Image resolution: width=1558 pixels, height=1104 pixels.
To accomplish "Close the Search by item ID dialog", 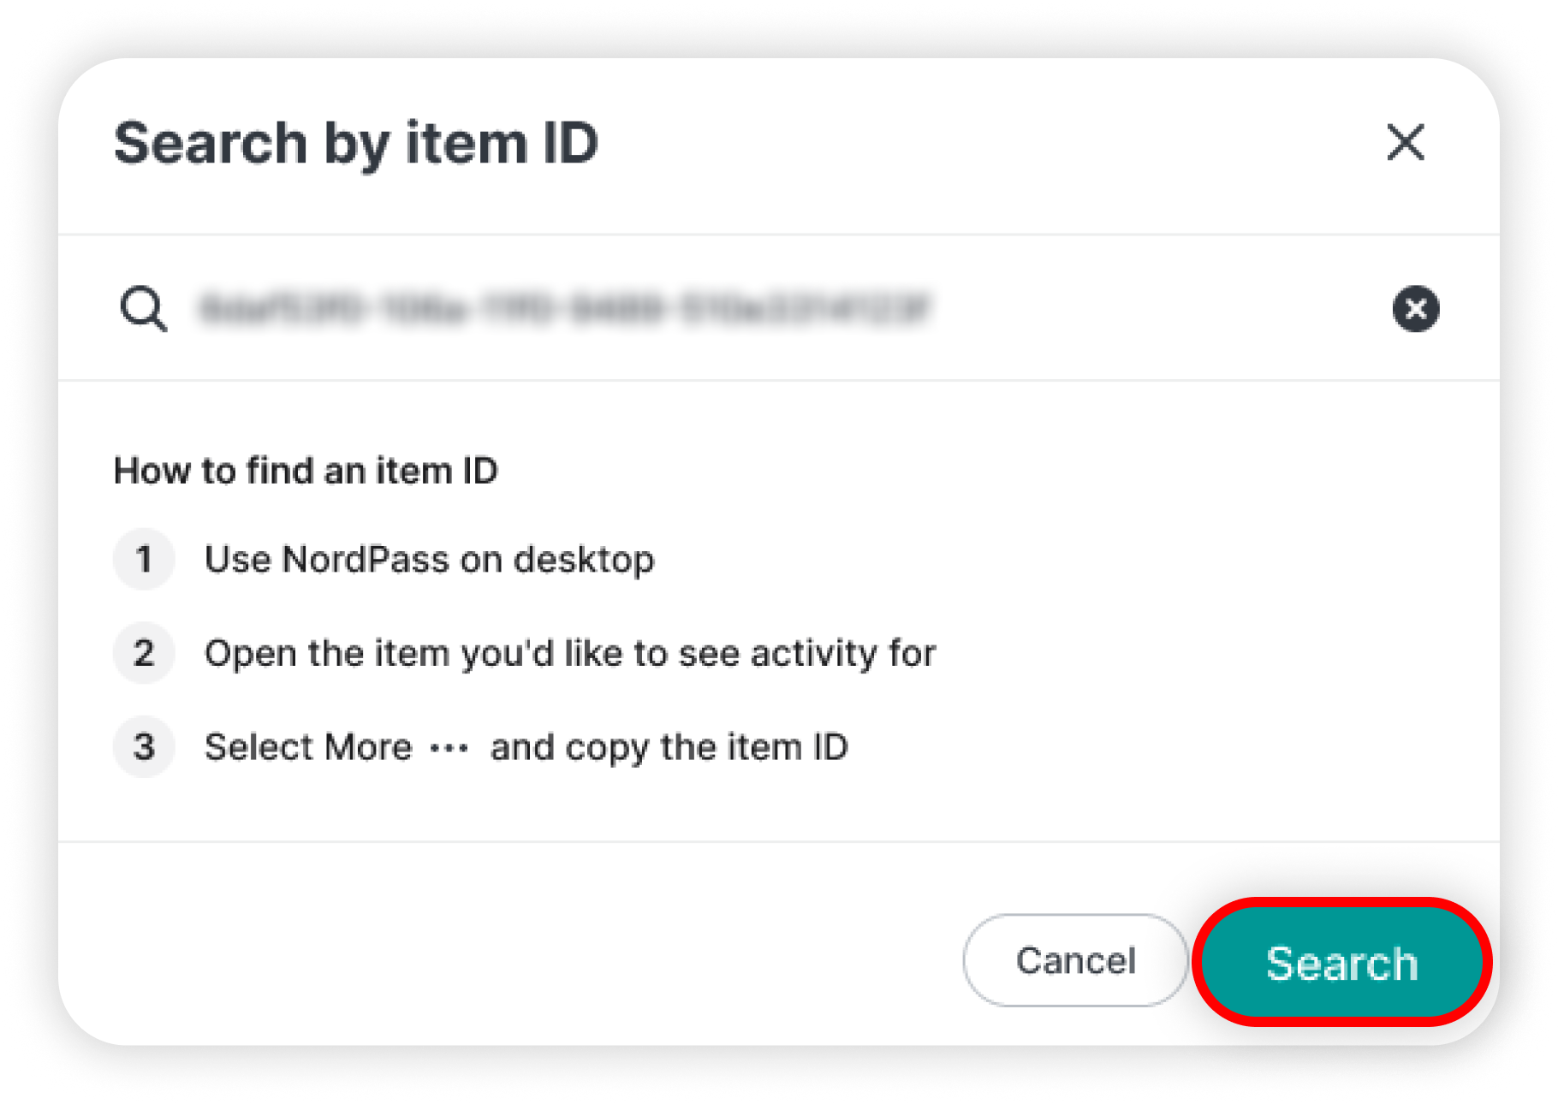I will click(1406, 142).
